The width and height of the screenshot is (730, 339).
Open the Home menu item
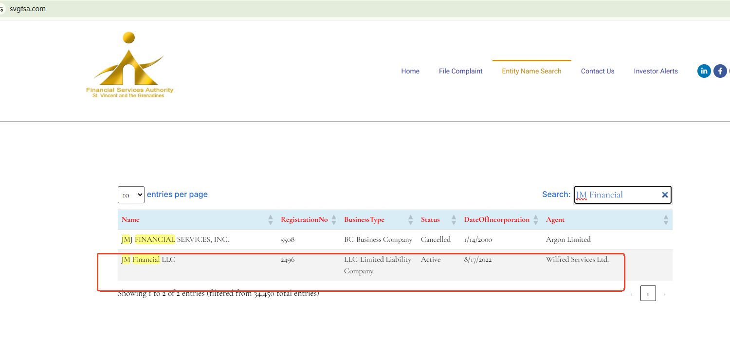click(x=410, y=71)
